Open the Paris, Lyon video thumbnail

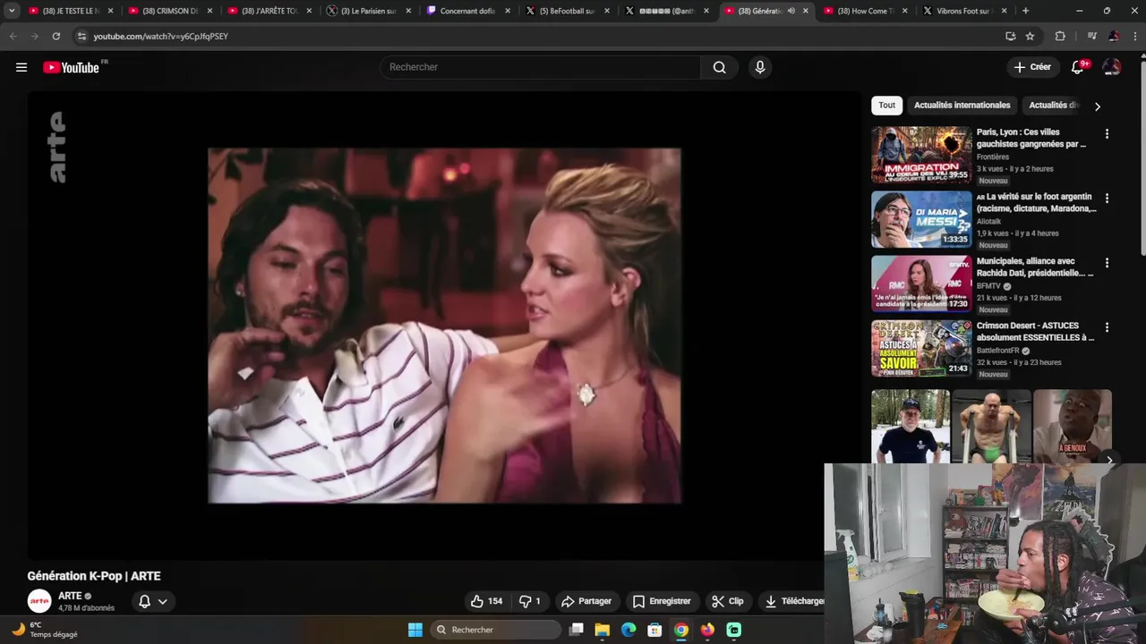(921, 155)
